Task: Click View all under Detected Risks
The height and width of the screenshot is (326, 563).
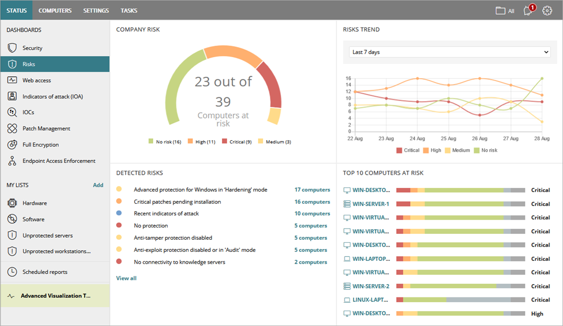Action: click(x=126, y=278)
